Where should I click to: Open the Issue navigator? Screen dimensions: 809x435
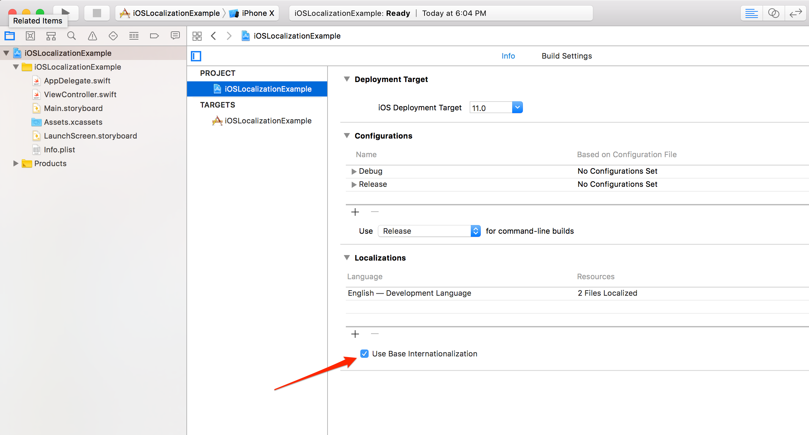(x=92, y=36)
